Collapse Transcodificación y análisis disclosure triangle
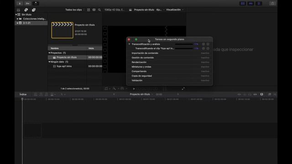The width and height of the screenshot is (292, 164). [x=129, y=44]
